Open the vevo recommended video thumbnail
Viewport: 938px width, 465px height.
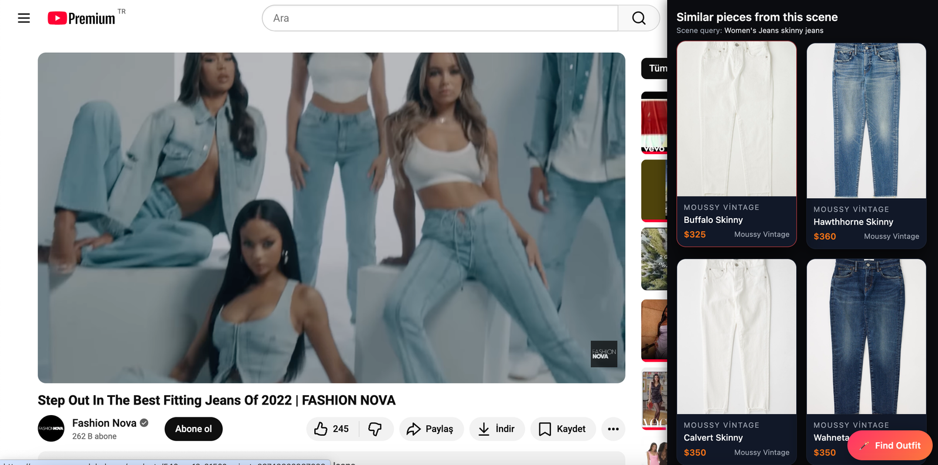654,123
